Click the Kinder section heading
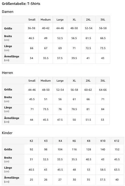 (7, 133)
